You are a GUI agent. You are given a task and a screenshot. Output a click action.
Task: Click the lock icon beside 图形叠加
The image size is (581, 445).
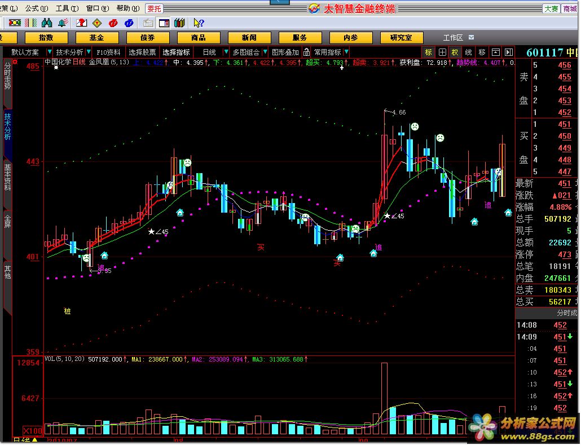pyautogui.click(x=306, y=52)
